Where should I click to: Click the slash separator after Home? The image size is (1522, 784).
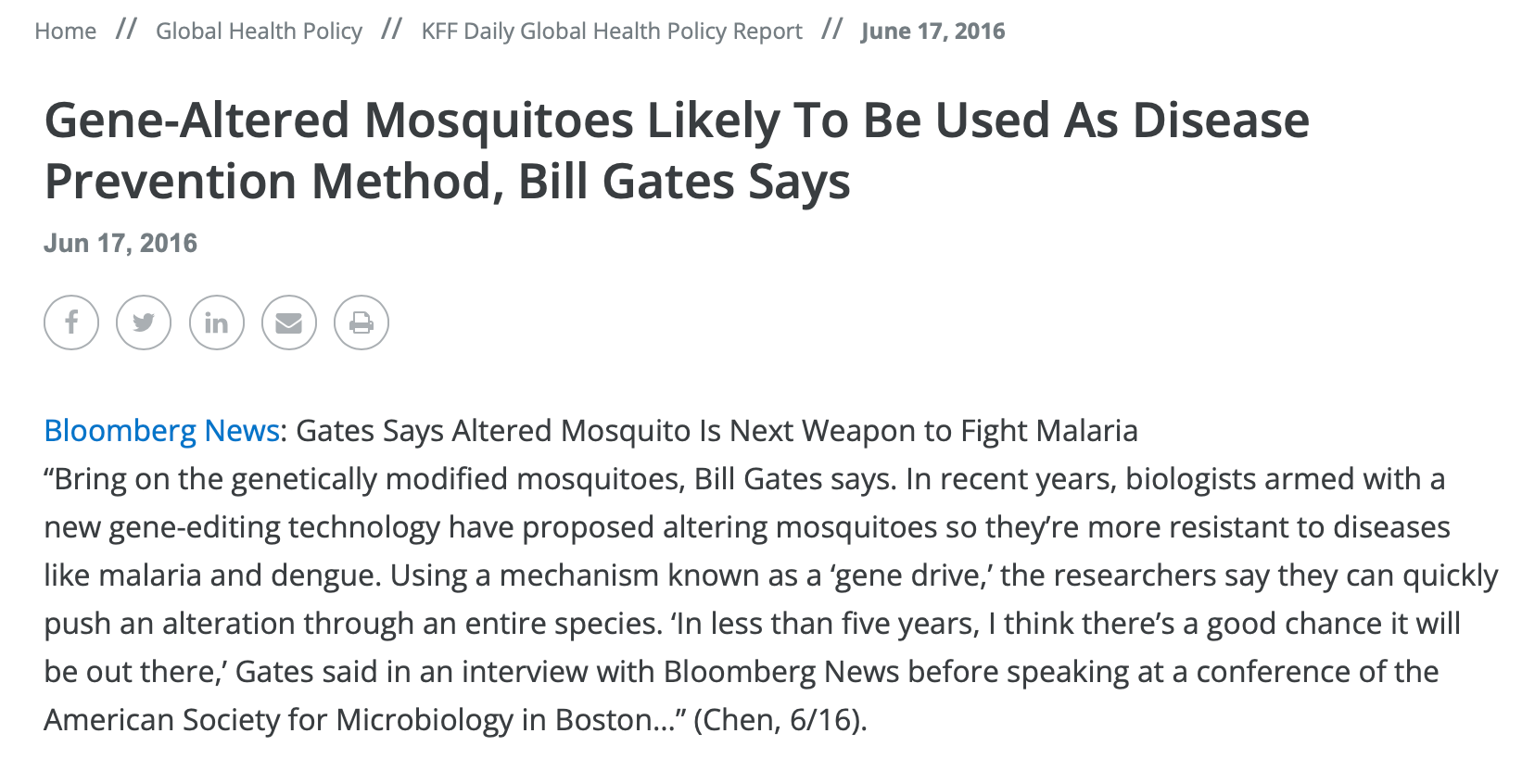126,30
